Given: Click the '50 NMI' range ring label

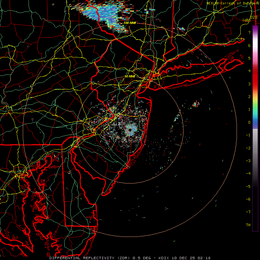Looking at the screenshot, I should point(130,77).
